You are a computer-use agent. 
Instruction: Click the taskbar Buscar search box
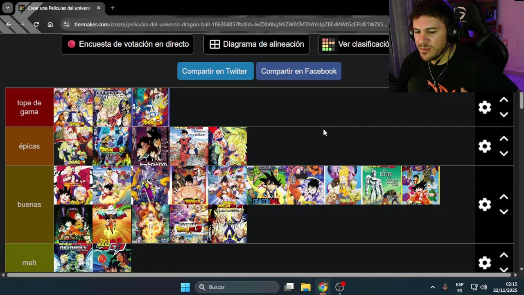tap(237, 287)
